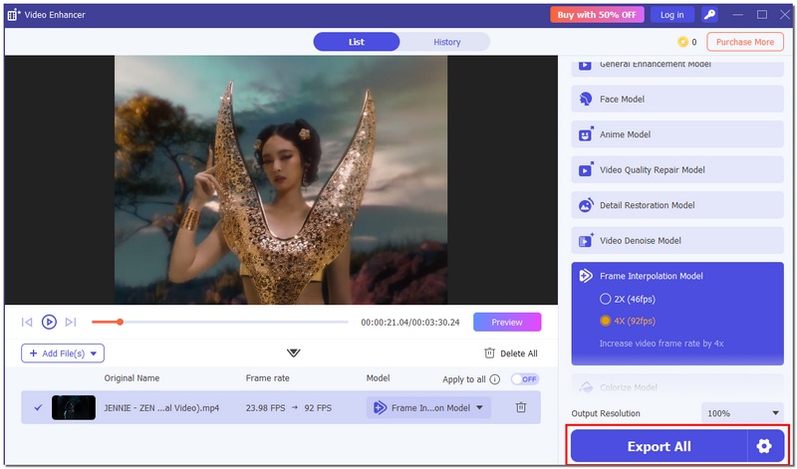Viewport: 797px width, 469px height.
Task: Click the key registration icon
Action: point(709,15)
